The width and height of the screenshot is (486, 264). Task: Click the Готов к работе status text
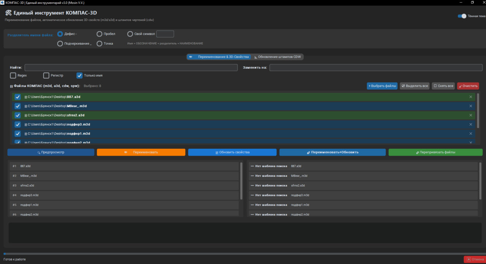14,259
